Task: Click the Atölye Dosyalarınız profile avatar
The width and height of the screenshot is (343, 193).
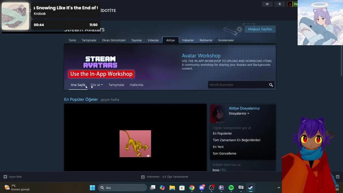Action: 218,114
